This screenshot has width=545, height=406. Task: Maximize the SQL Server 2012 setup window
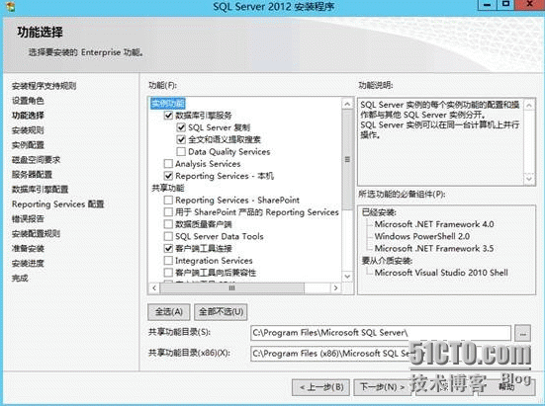point(506,5)
